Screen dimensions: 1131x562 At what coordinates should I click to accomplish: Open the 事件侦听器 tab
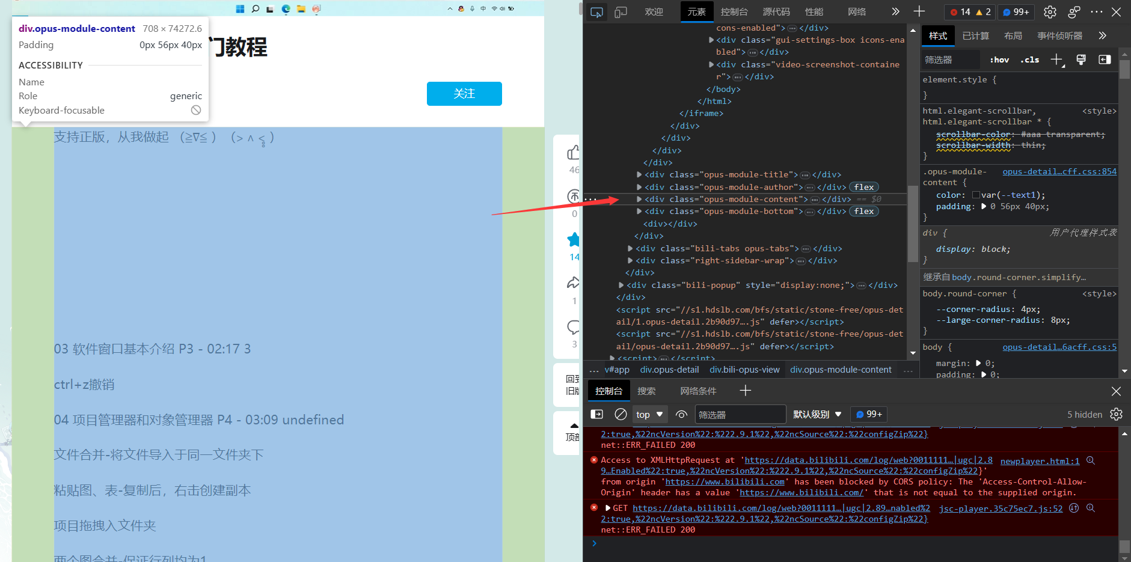click(1059, 36)
